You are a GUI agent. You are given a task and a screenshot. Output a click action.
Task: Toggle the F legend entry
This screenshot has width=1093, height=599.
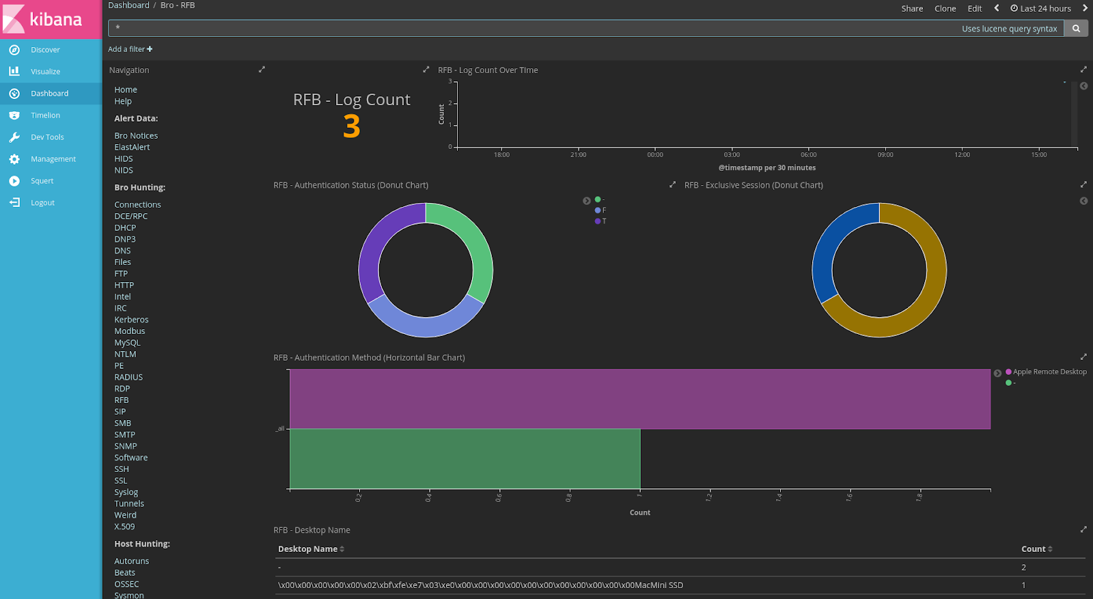pos(600,210)
